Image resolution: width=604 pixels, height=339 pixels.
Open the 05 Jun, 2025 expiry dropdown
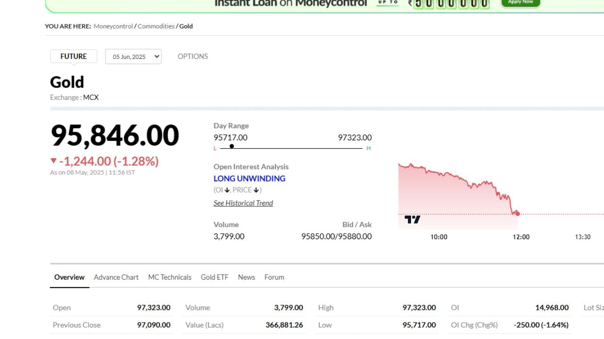pyautogui.click(x=133, y=56)
